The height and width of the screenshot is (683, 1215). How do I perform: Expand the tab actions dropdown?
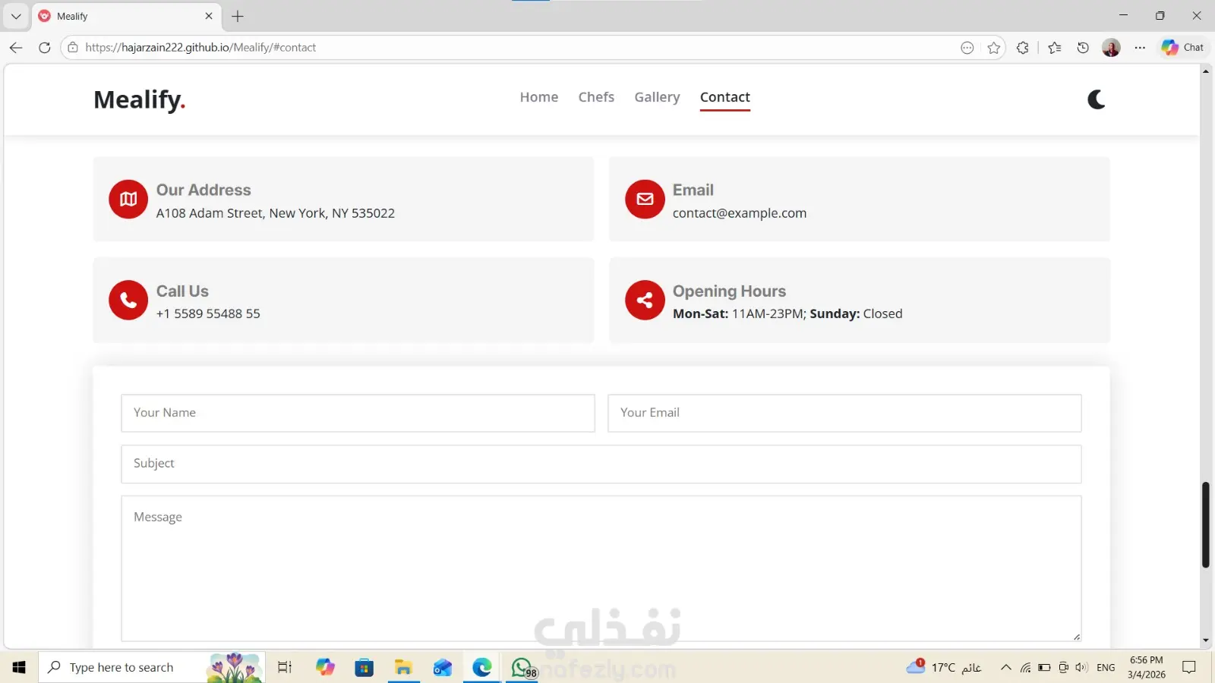[x=16, y=16]
